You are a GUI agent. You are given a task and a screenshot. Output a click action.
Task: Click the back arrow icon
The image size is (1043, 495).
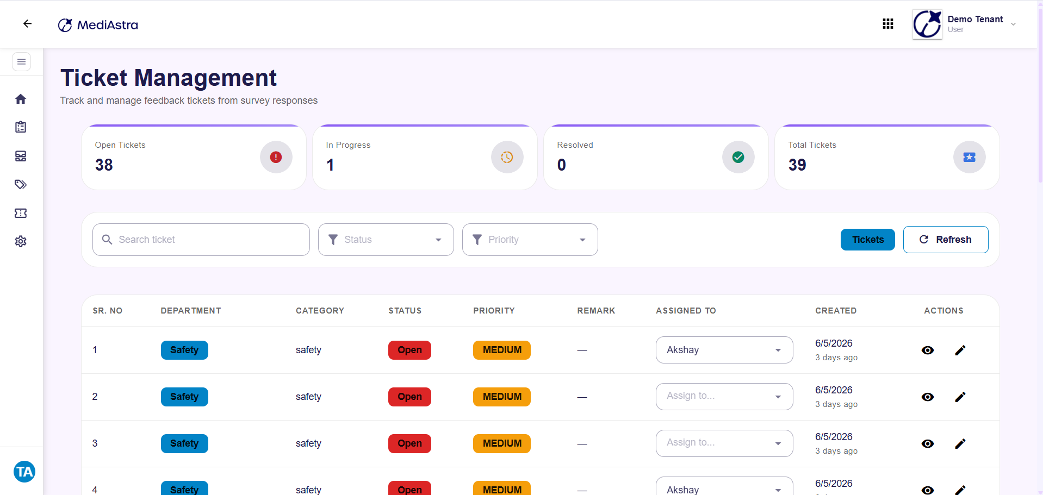pyautogui.click(x=27, y=24)
